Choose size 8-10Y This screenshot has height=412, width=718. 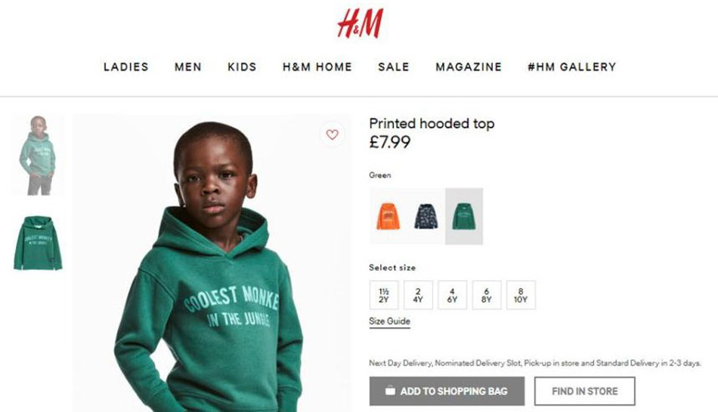click(521, 296)
